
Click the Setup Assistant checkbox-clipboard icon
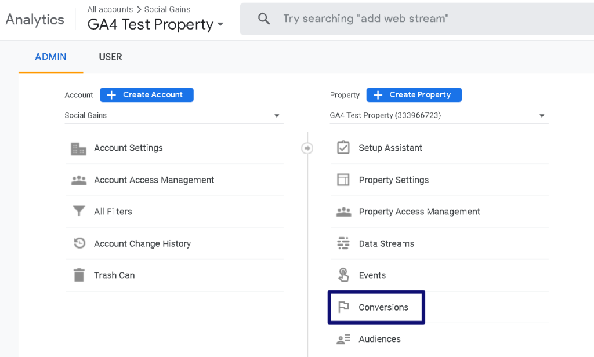pos(343,147)
